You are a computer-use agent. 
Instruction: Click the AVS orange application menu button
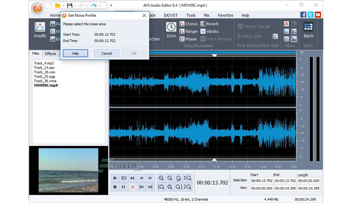[37, 8]
